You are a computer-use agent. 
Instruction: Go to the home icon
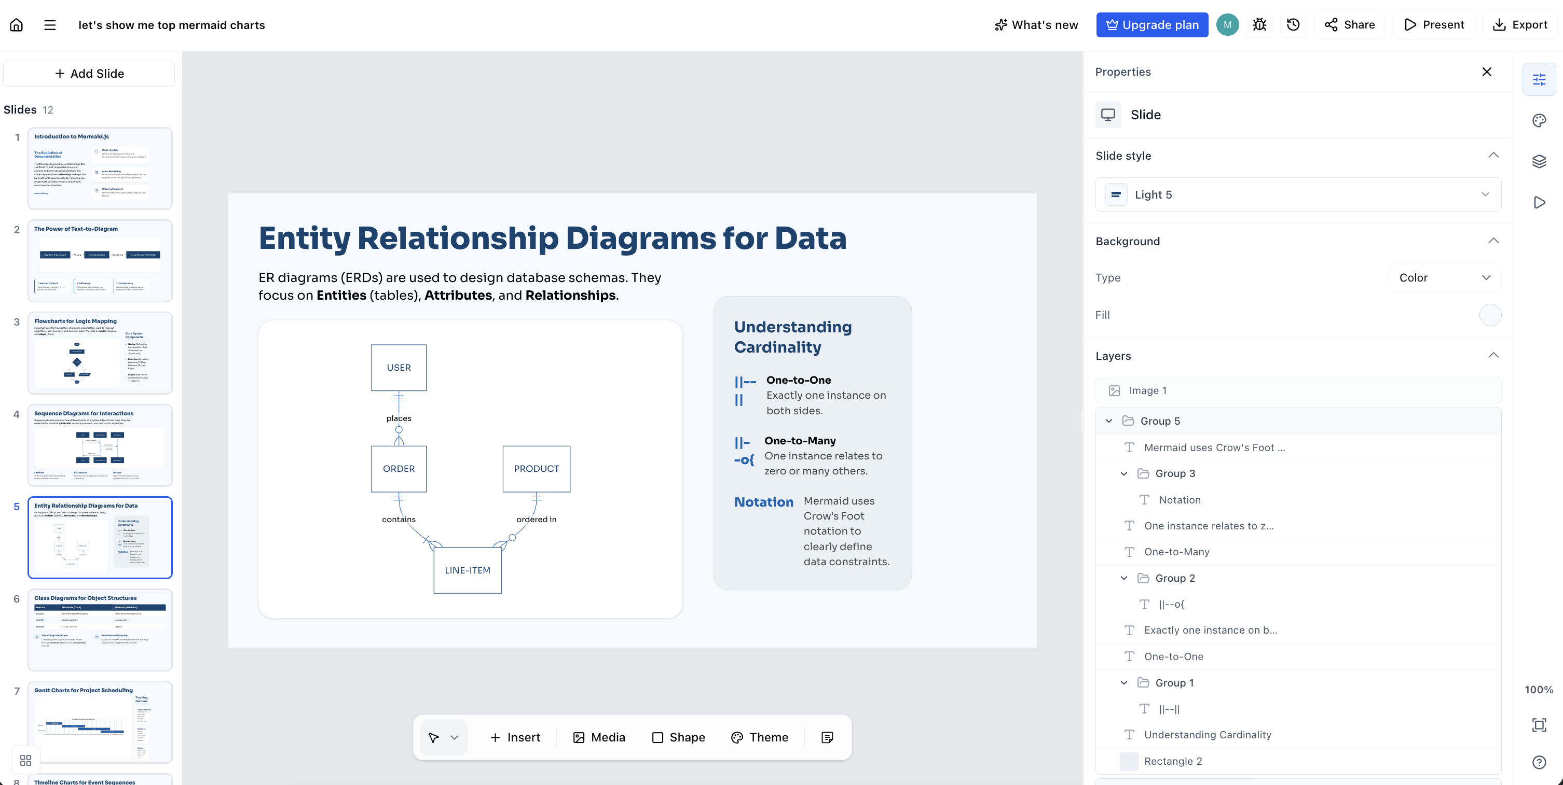(17, 25)
